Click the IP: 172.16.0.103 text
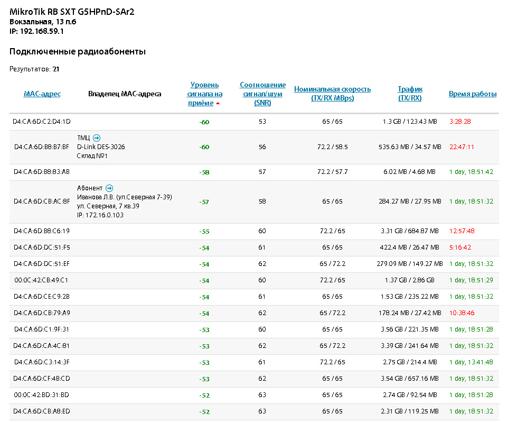 (x=100, y=215)
